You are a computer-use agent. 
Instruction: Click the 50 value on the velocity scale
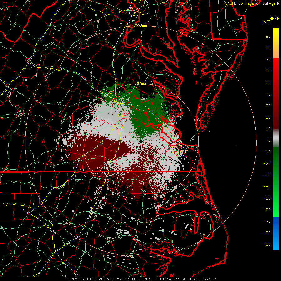[268, 83]
